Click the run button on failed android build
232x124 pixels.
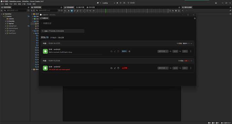pyautogui.click(x=185, y=68)
